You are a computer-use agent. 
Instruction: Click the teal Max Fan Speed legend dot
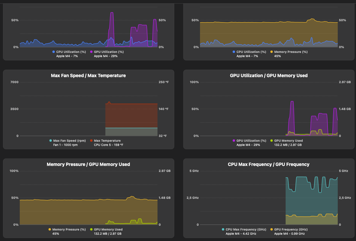click(x=51, y=141)
